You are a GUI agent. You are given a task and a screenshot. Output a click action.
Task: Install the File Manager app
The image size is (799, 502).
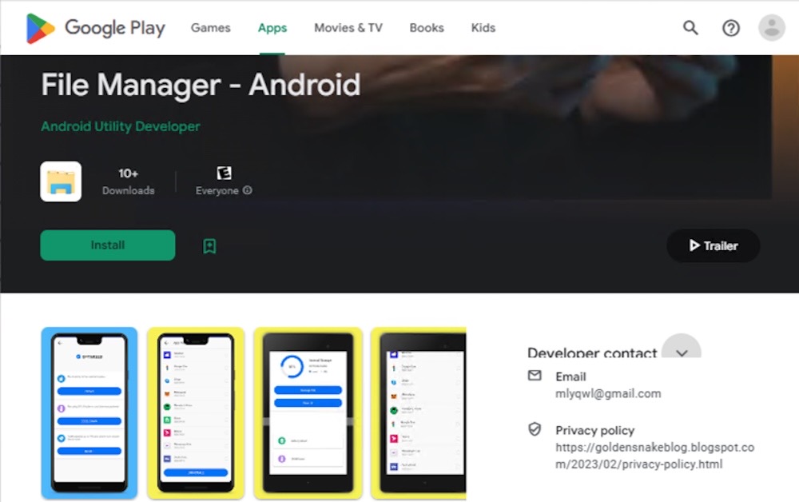pyautogui.click(x=107, y=245)
